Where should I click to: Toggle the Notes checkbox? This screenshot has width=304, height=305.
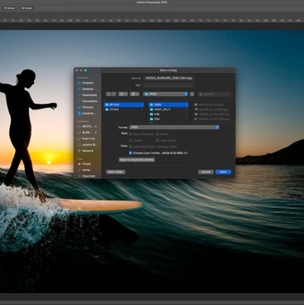click(157, 134)
